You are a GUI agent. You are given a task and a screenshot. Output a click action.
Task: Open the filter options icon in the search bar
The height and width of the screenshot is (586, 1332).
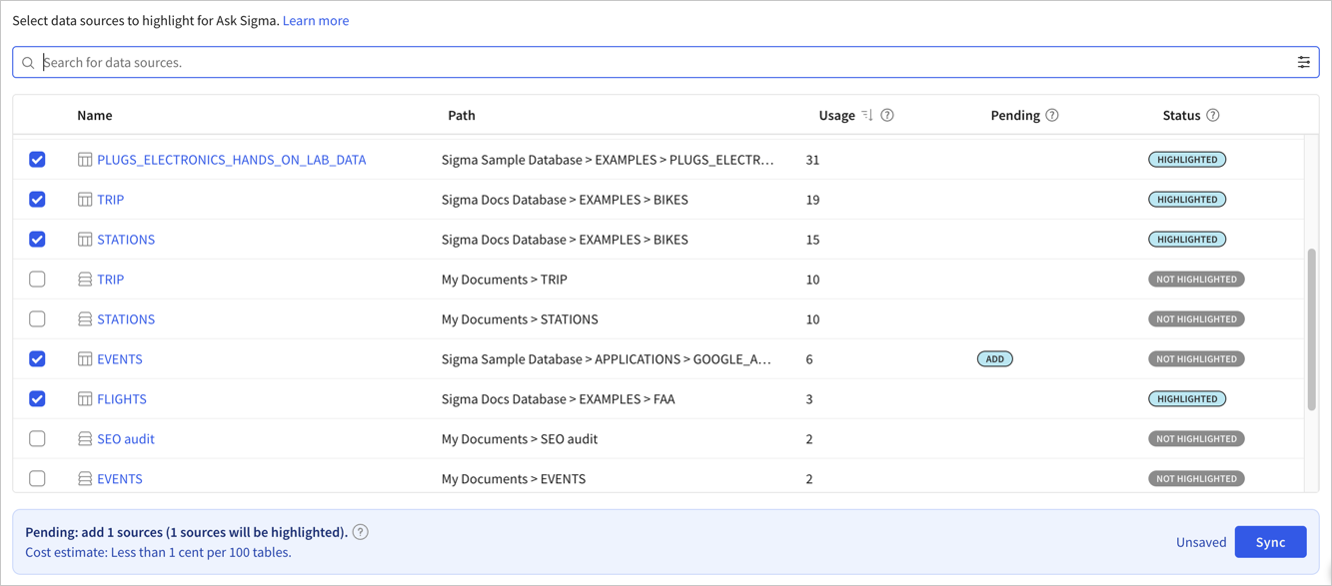1304,61
